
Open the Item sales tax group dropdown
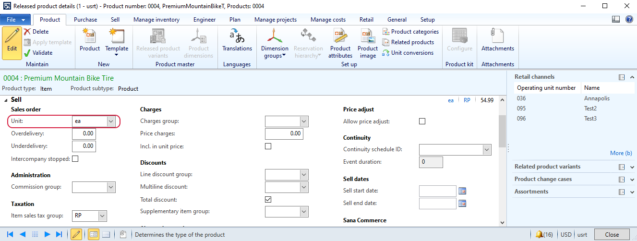[x=101, y=216]
